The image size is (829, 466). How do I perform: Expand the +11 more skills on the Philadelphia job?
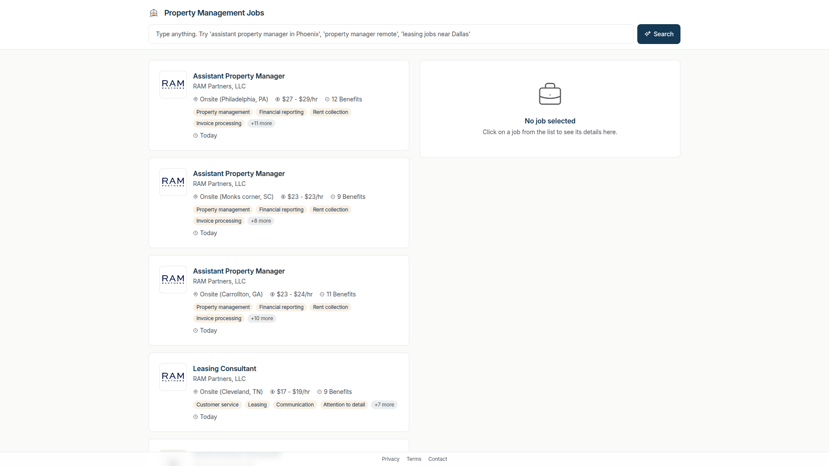261,123
